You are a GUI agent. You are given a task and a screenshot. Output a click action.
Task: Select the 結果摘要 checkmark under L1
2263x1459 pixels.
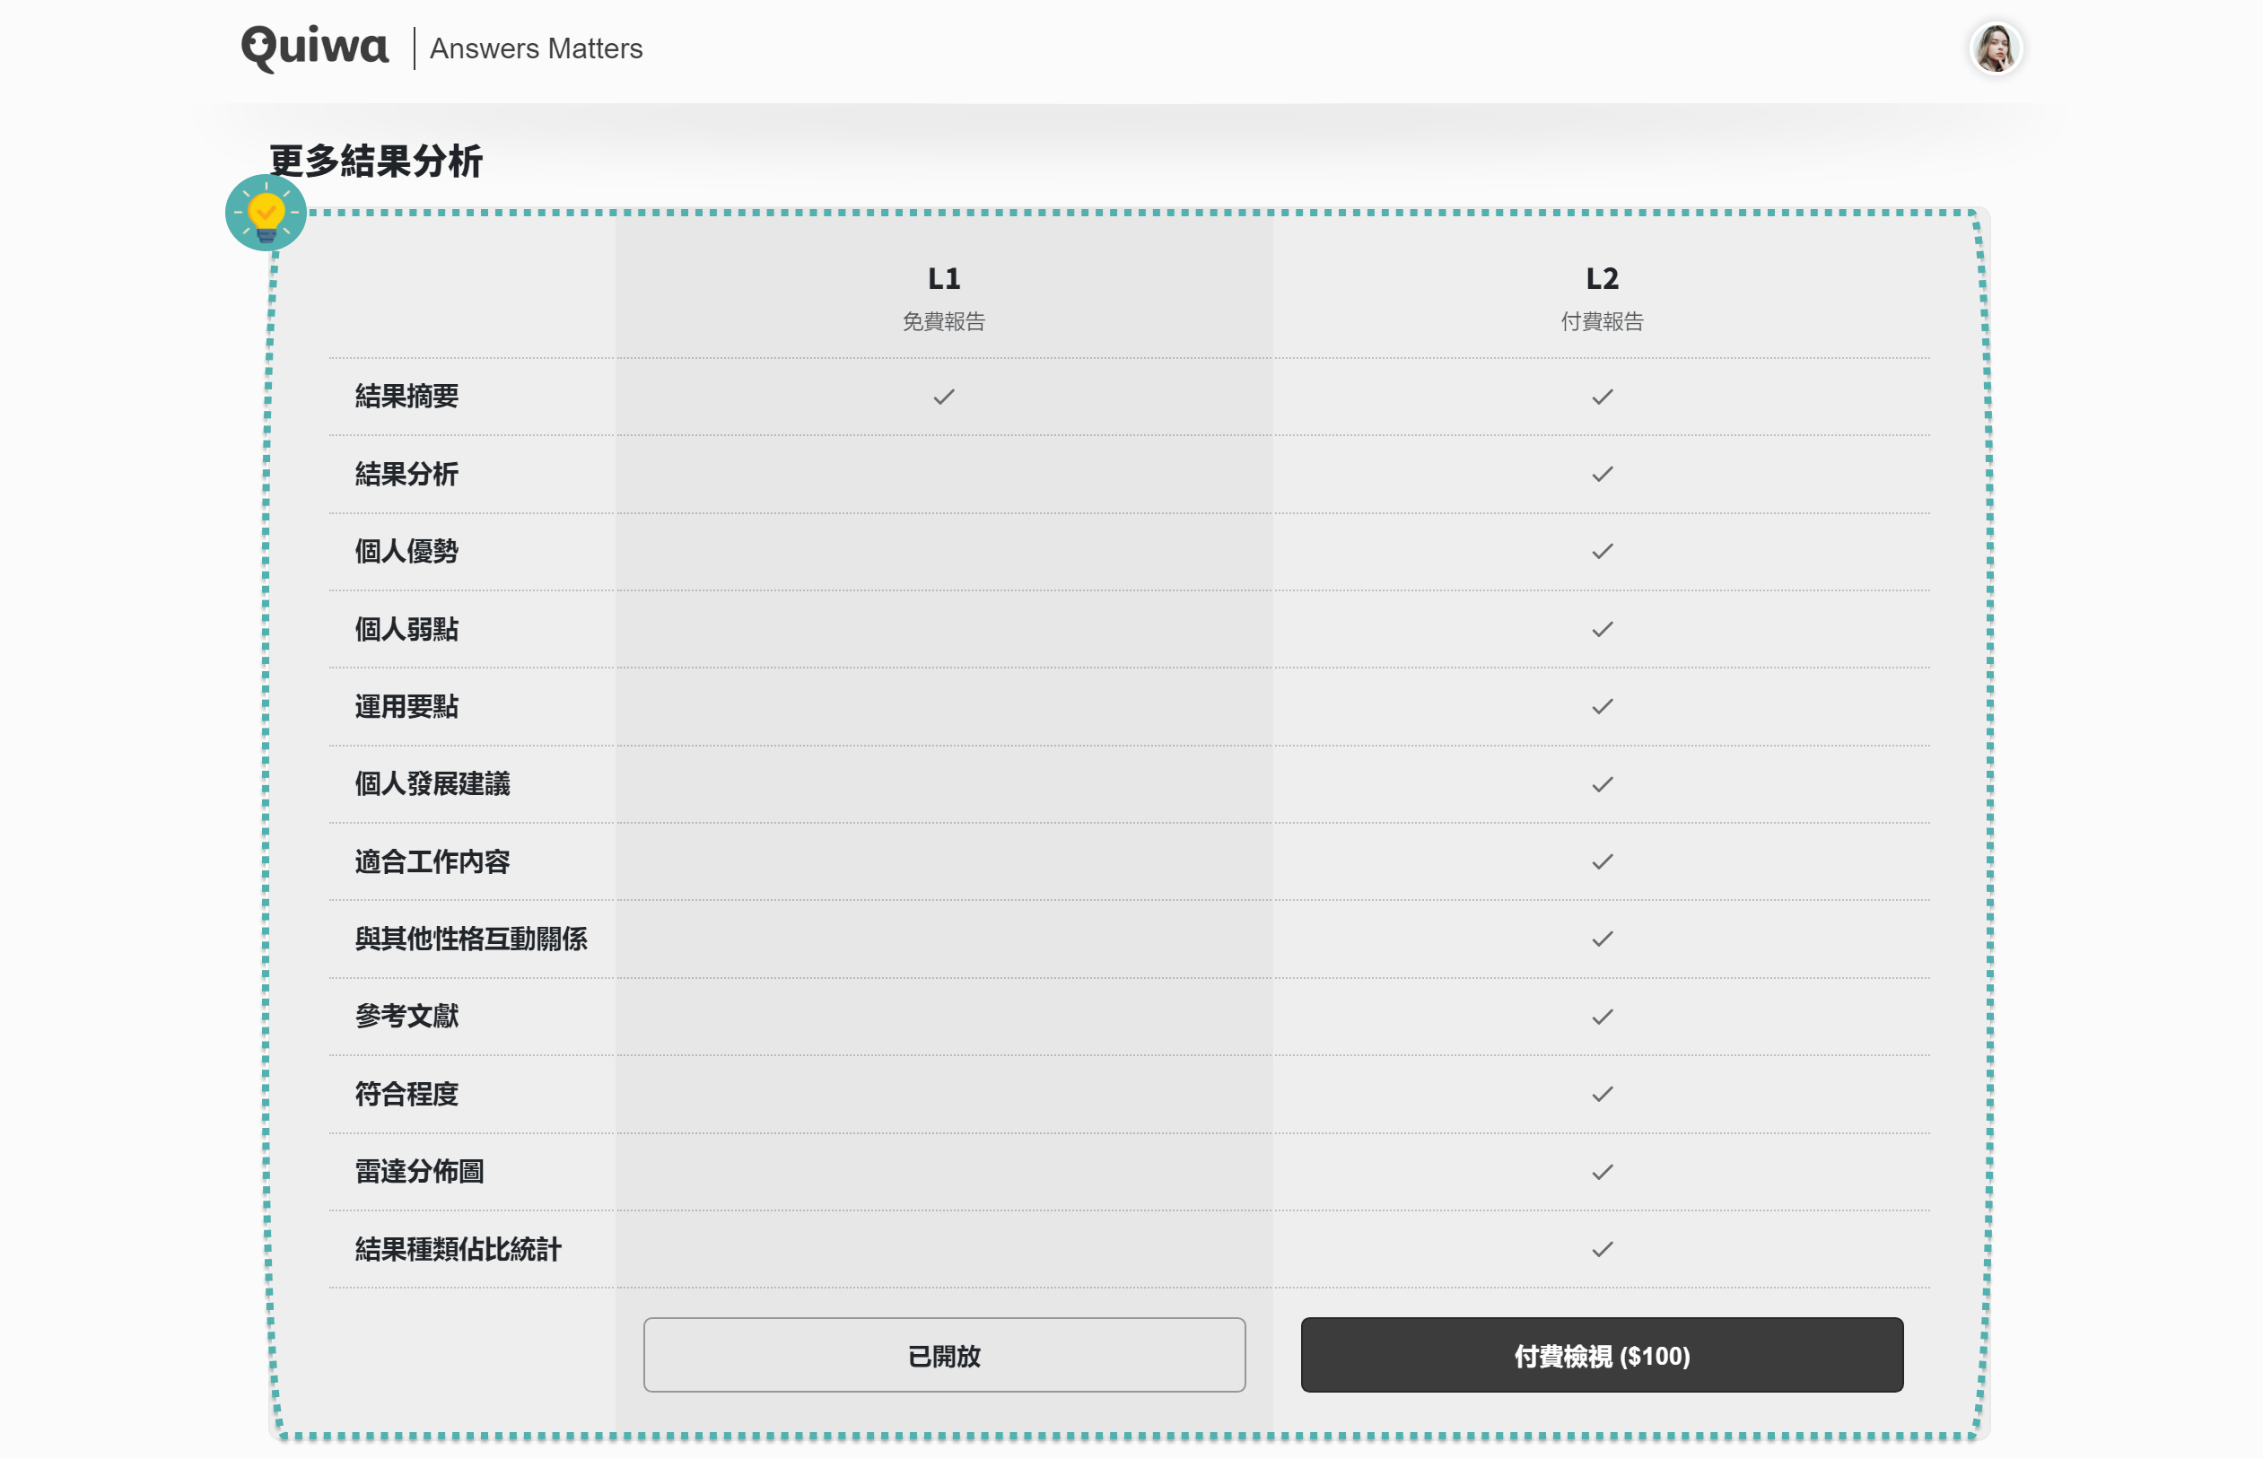(x=943, y=397)
